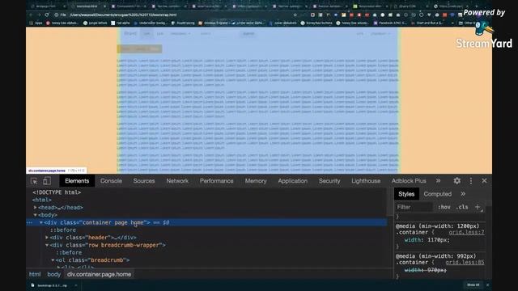Open the grid.less:7 source link
Viewport: 518px width, 291px height.
[x=466, y=233]
